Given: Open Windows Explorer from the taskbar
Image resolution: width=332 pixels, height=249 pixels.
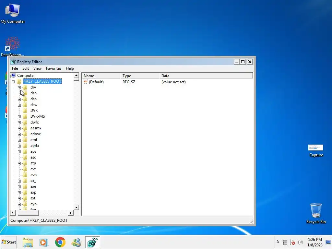Looking at the screenshot, I should tap(28, 243).
